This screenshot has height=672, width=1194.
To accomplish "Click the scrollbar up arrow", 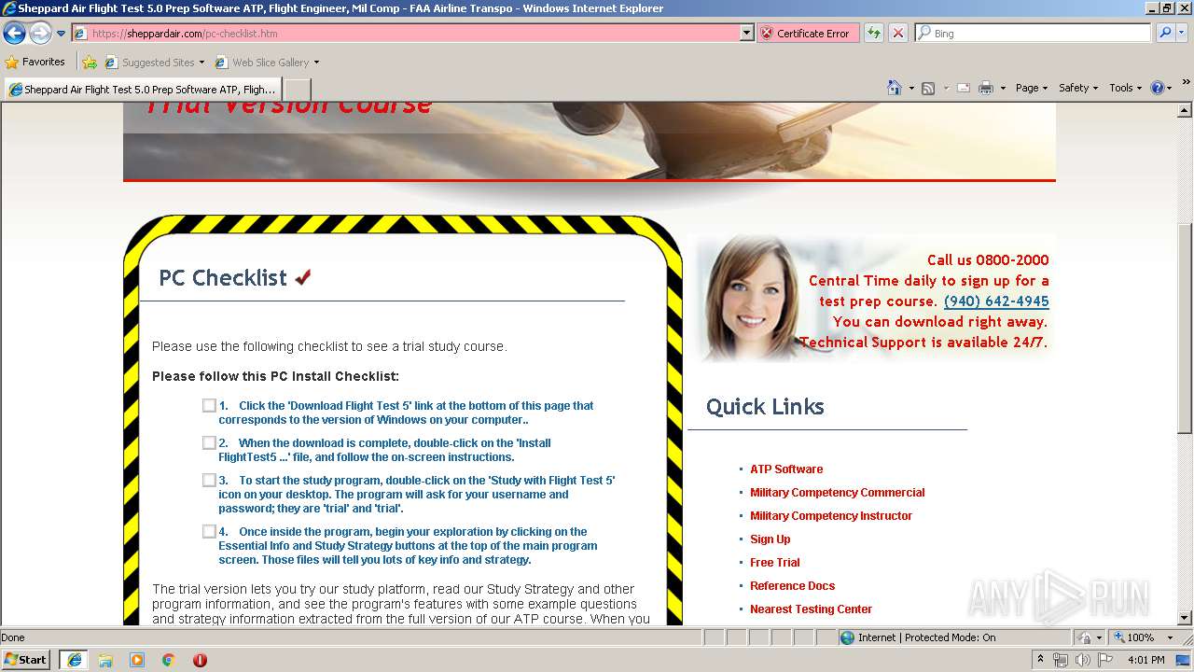I will pyautogui.click(x=1185, y=110).
